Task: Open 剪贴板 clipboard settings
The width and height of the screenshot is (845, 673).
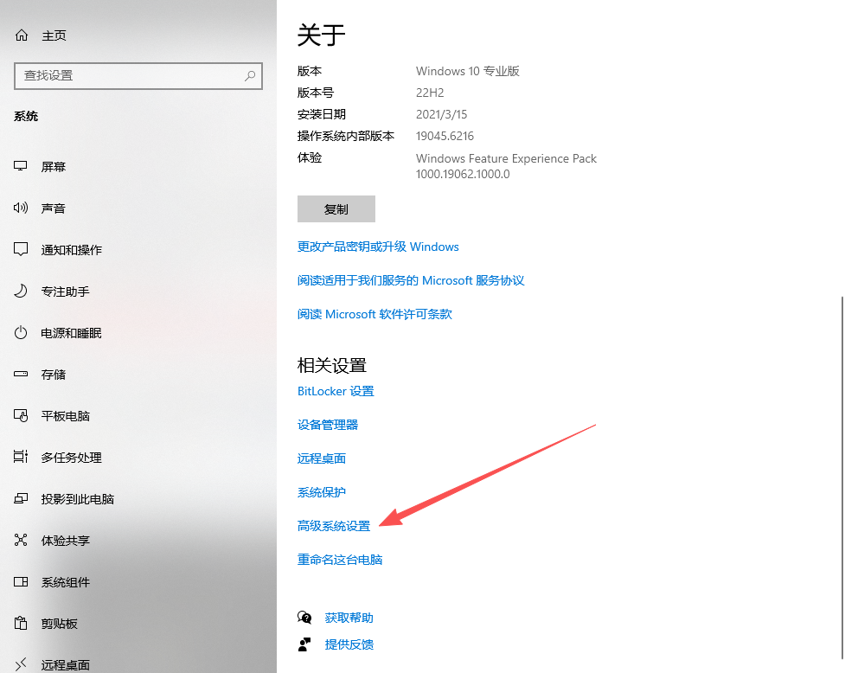Action: point(60,624)
